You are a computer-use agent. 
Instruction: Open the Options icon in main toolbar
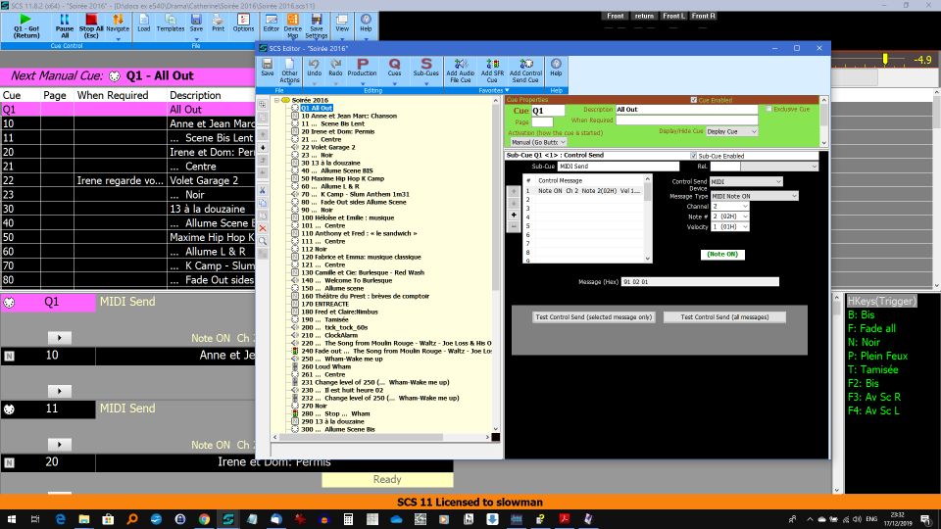point(243,22)
